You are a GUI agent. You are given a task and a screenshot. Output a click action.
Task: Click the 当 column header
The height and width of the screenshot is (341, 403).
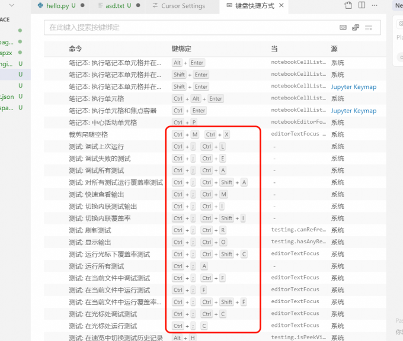pyautogui.click(x=274, y=49)
